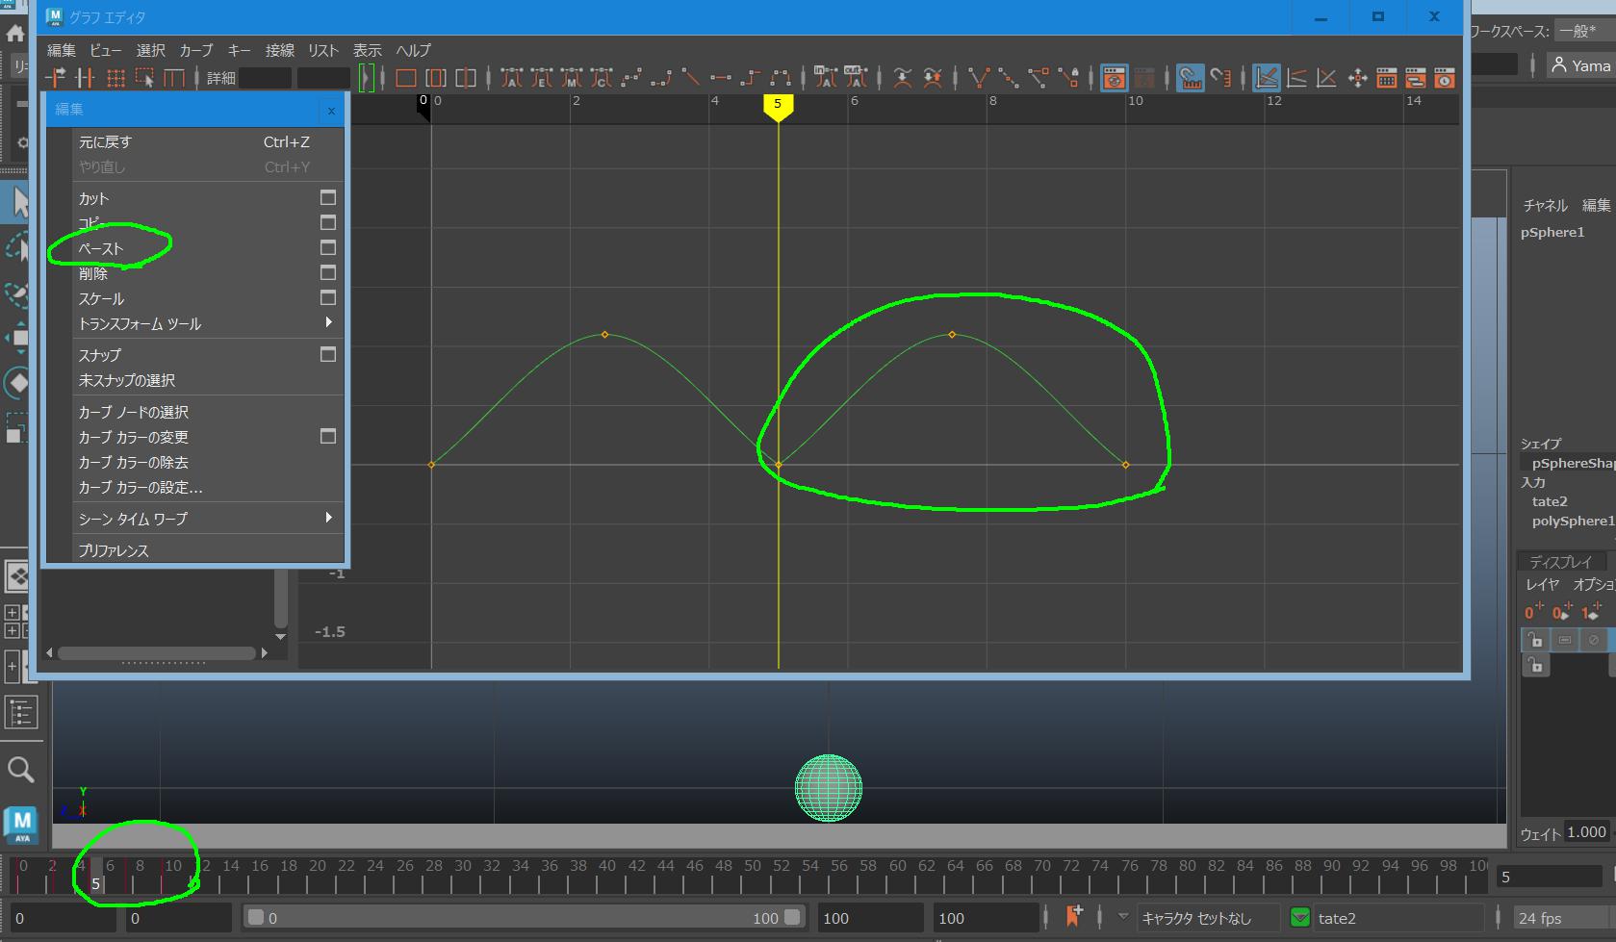Click the playback range slider bar
1616x942 pixels.
525,917
